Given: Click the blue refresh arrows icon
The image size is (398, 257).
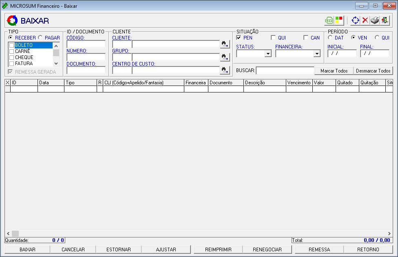Looking at the screenshot, I should click(x=355, y=20).
